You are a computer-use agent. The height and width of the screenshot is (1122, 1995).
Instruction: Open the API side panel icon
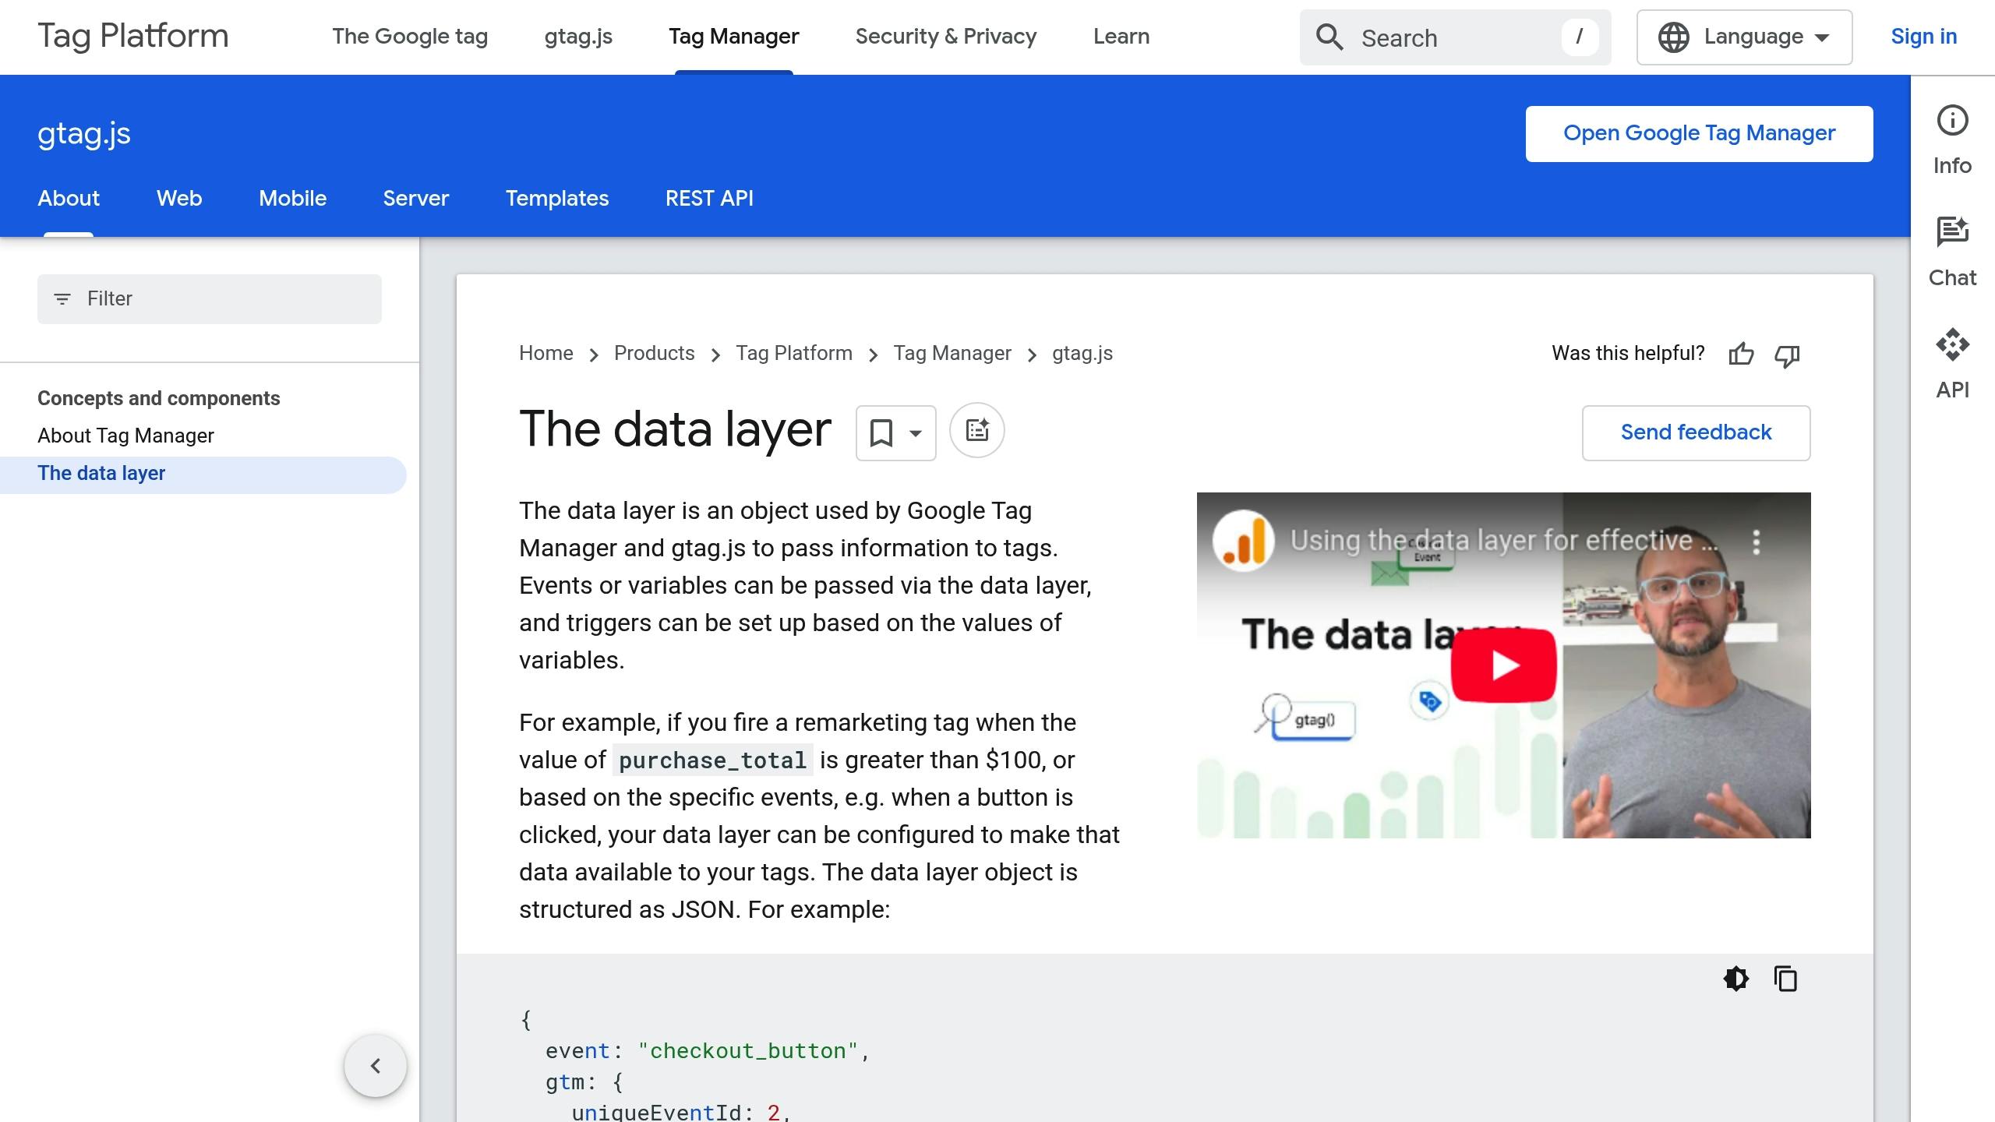pos(1952,344)
